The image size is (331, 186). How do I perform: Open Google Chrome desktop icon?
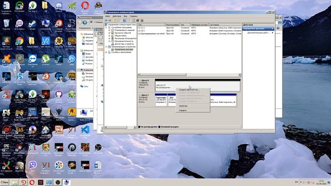20,42
